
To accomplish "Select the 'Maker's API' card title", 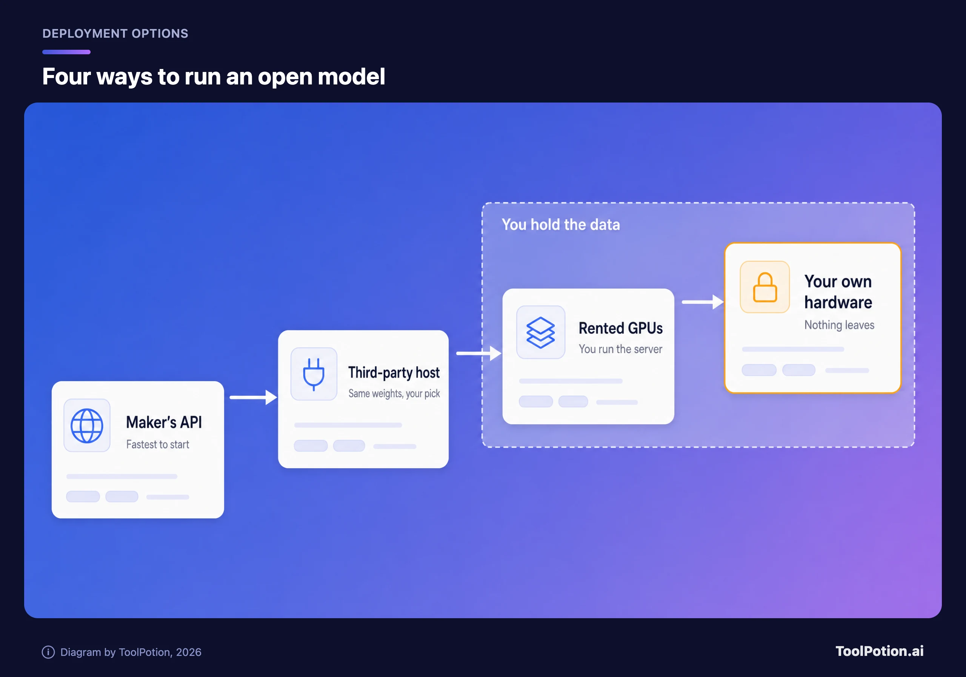I will (x=164, y=422).
